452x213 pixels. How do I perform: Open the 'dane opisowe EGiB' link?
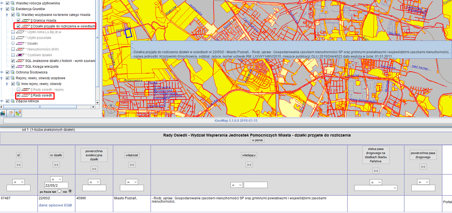[55, 205]
